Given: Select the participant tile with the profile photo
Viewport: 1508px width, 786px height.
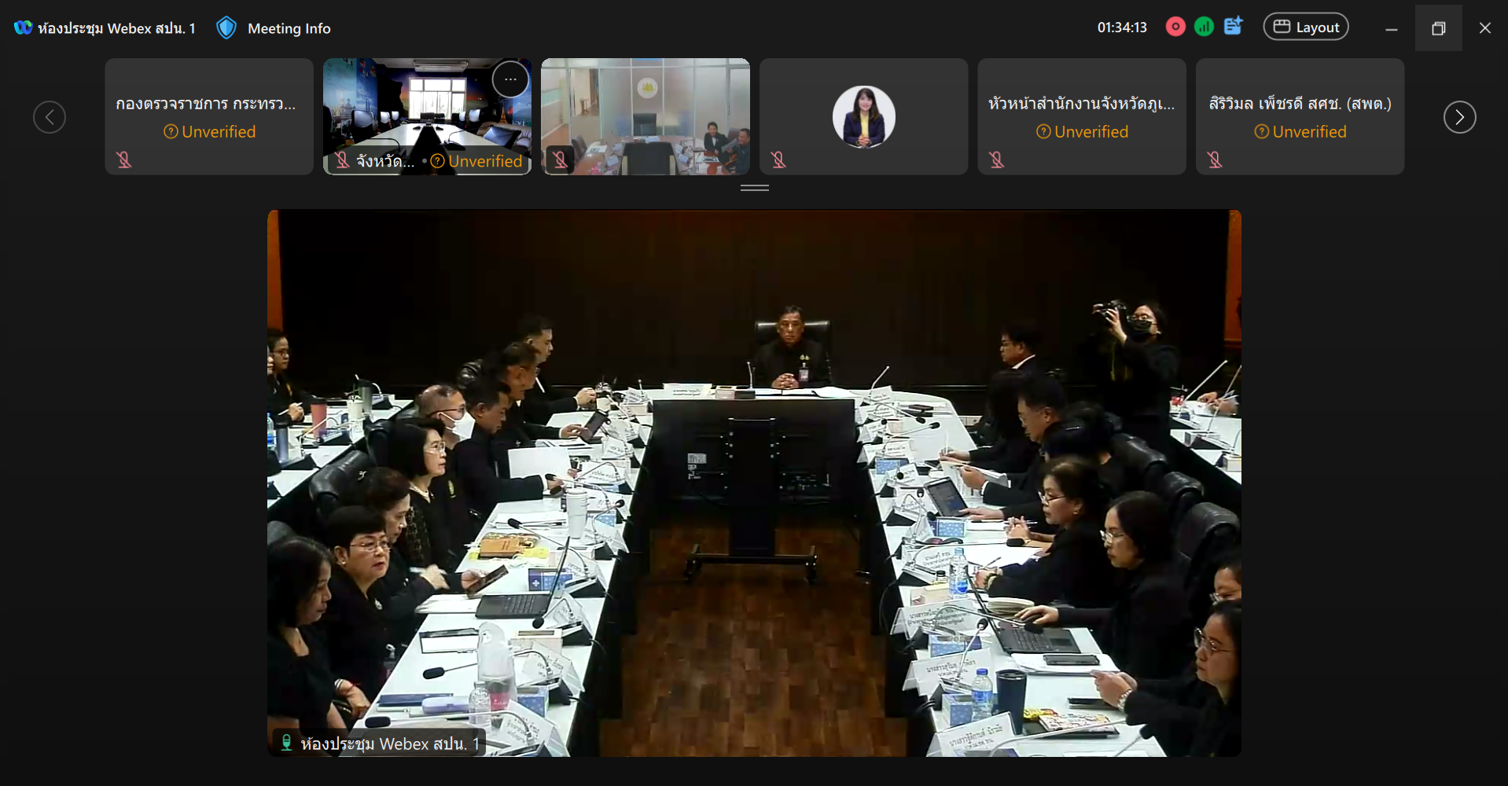Looking at the screenshot, I should [863, 116].
